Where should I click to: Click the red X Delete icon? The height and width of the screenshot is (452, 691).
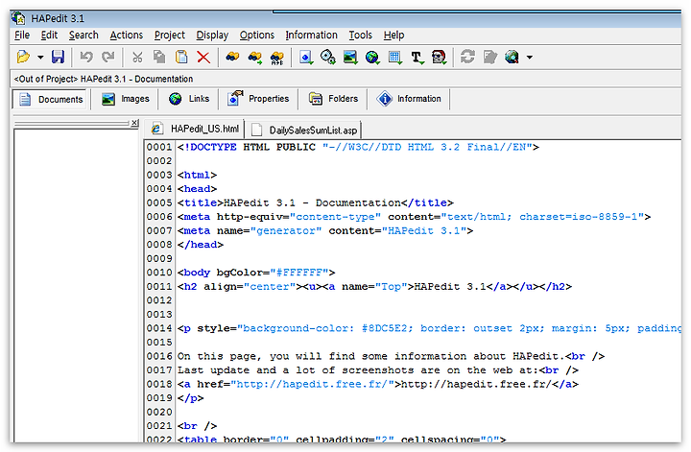click(x=203, y=57)
